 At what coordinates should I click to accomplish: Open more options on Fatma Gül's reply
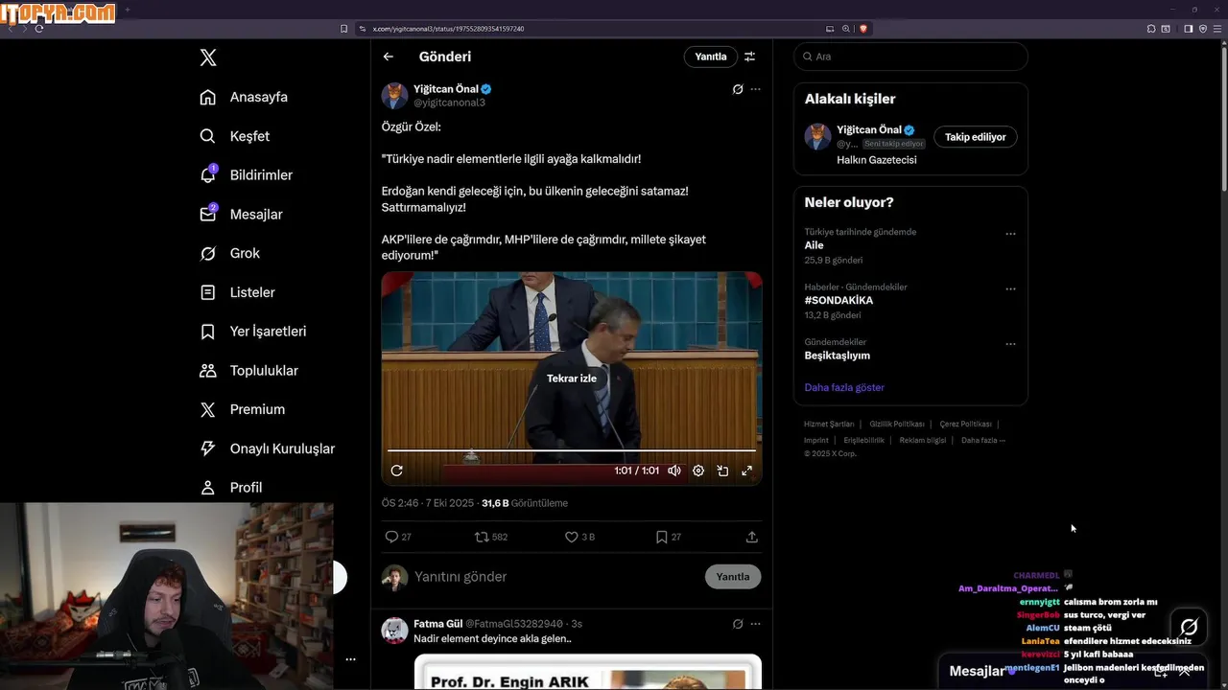[x=756, y=624]
